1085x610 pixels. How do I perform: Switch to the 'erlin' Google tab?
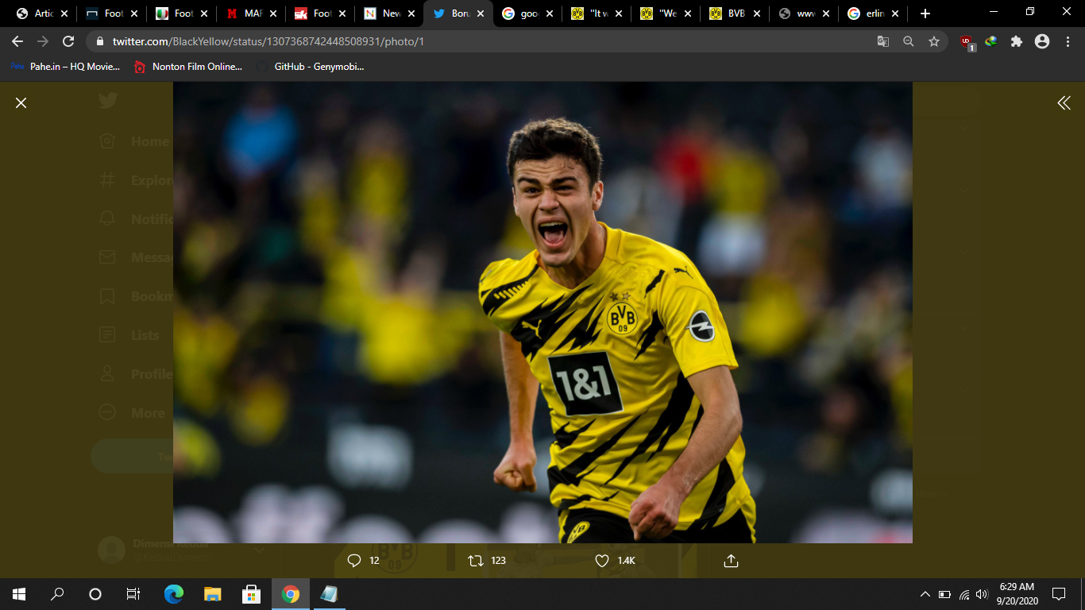tap(875, 14)
